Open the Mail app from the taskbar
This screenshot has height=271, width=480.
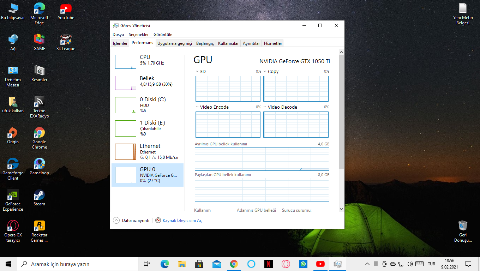coord(216,264)
